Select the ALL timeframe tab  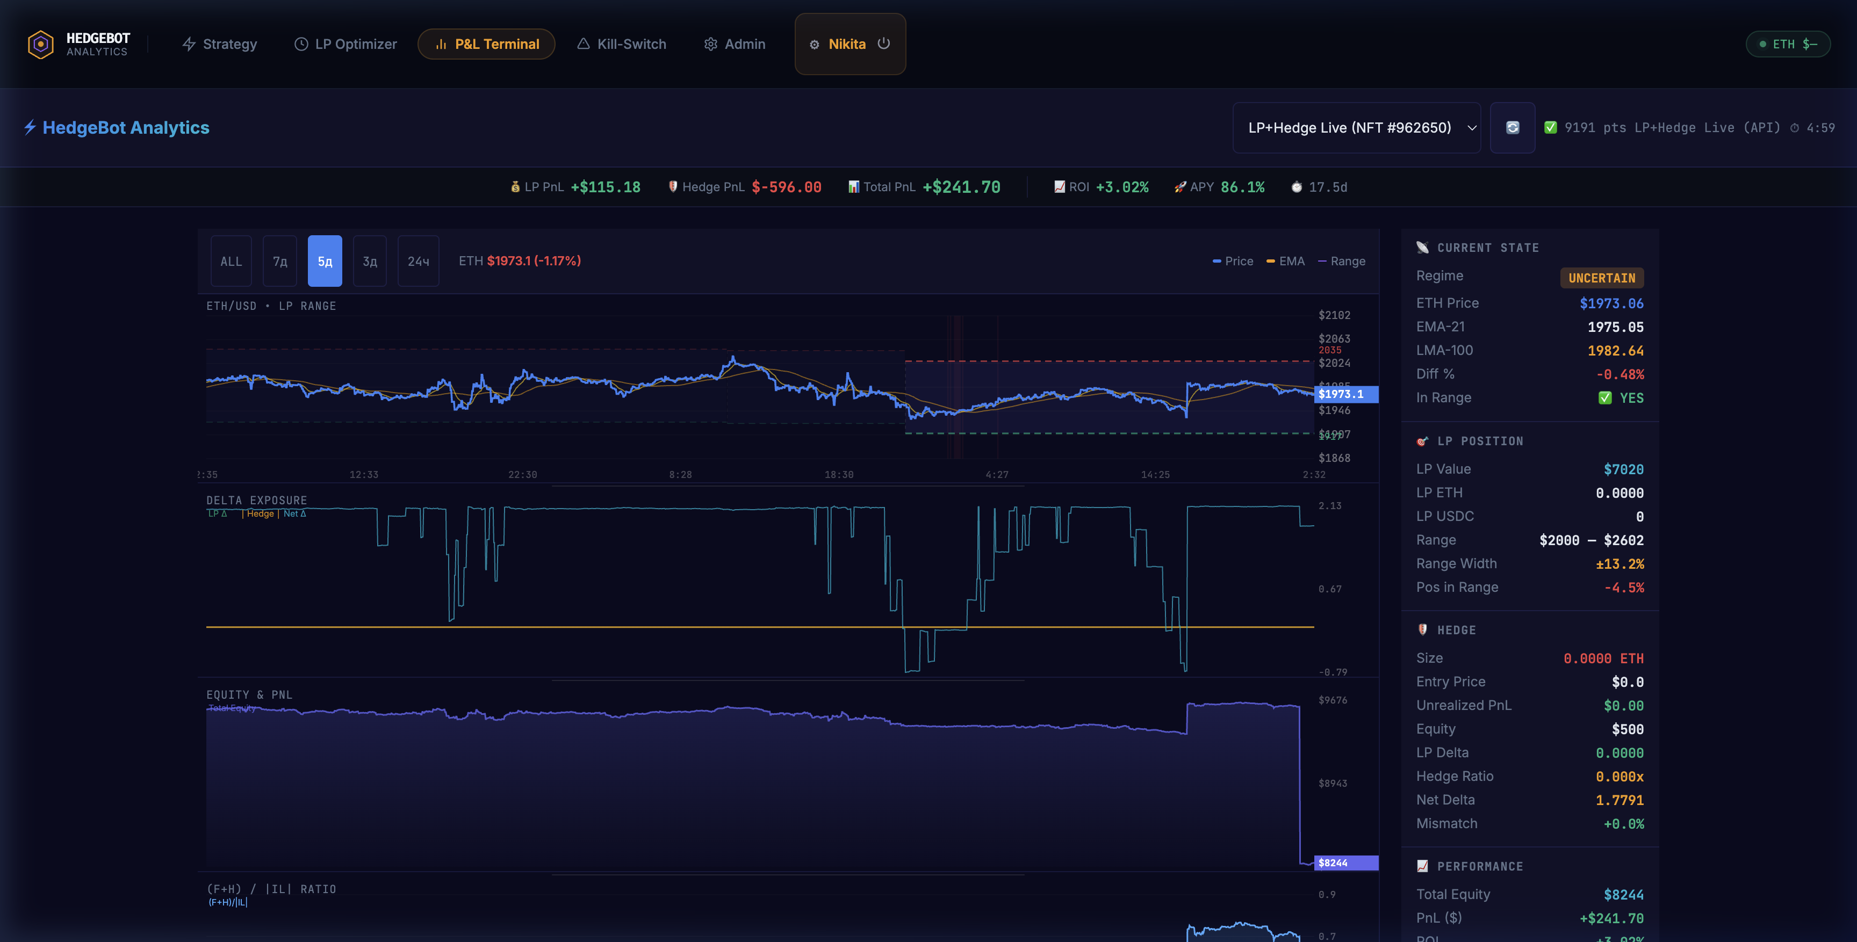pos(232,261)
